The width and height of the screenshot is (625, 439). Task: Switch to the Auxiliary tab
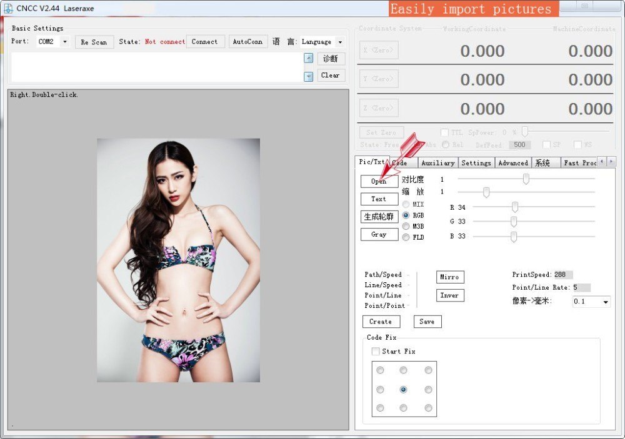coord(437,162)
